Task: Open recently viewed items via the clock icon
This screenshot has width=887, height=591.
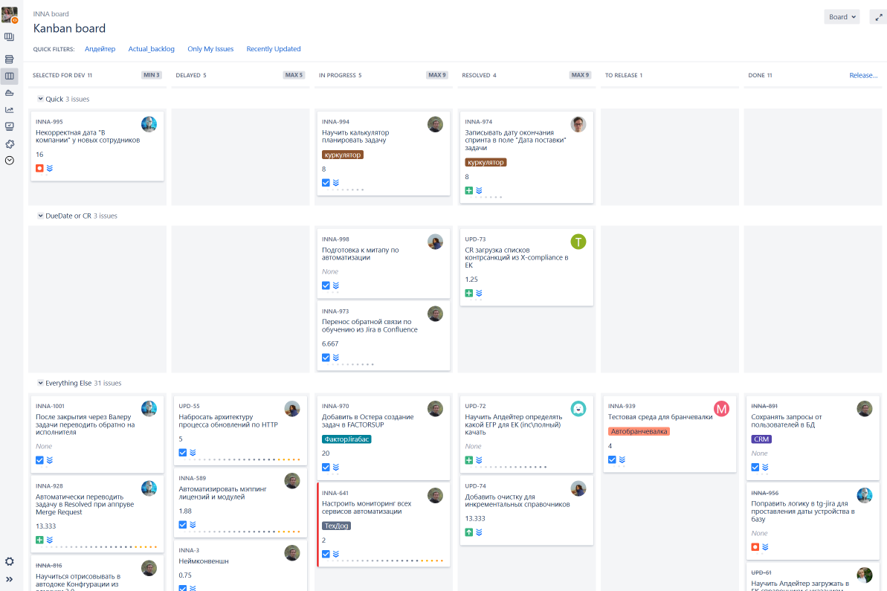Action: tap(9, 161)
